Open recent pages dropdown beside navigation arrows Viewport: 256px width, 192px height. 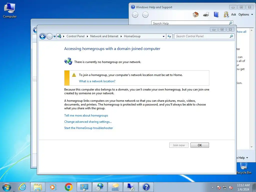point(54,36)
